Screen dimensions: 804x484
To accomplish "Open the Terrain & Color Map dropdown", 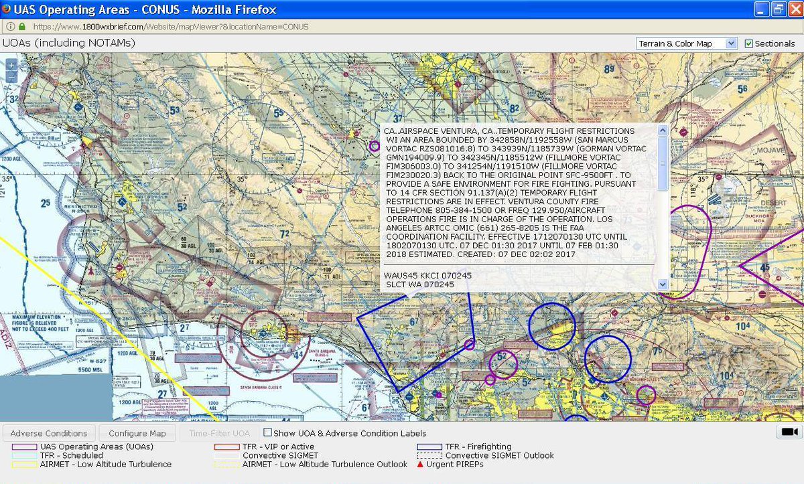I will coord(686,44).
